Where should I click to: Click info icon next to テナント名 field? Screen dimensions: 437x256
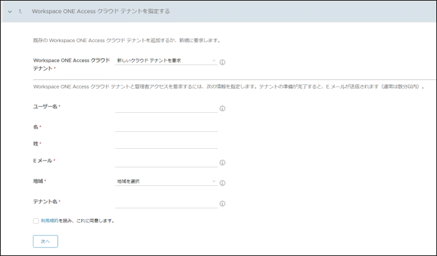coord(223,204)
